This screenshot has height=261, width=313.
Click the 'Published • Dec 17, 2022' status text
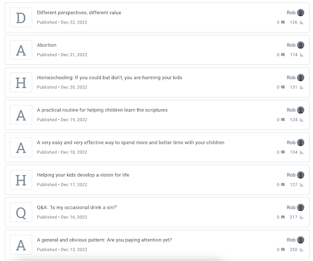point(62,185)
